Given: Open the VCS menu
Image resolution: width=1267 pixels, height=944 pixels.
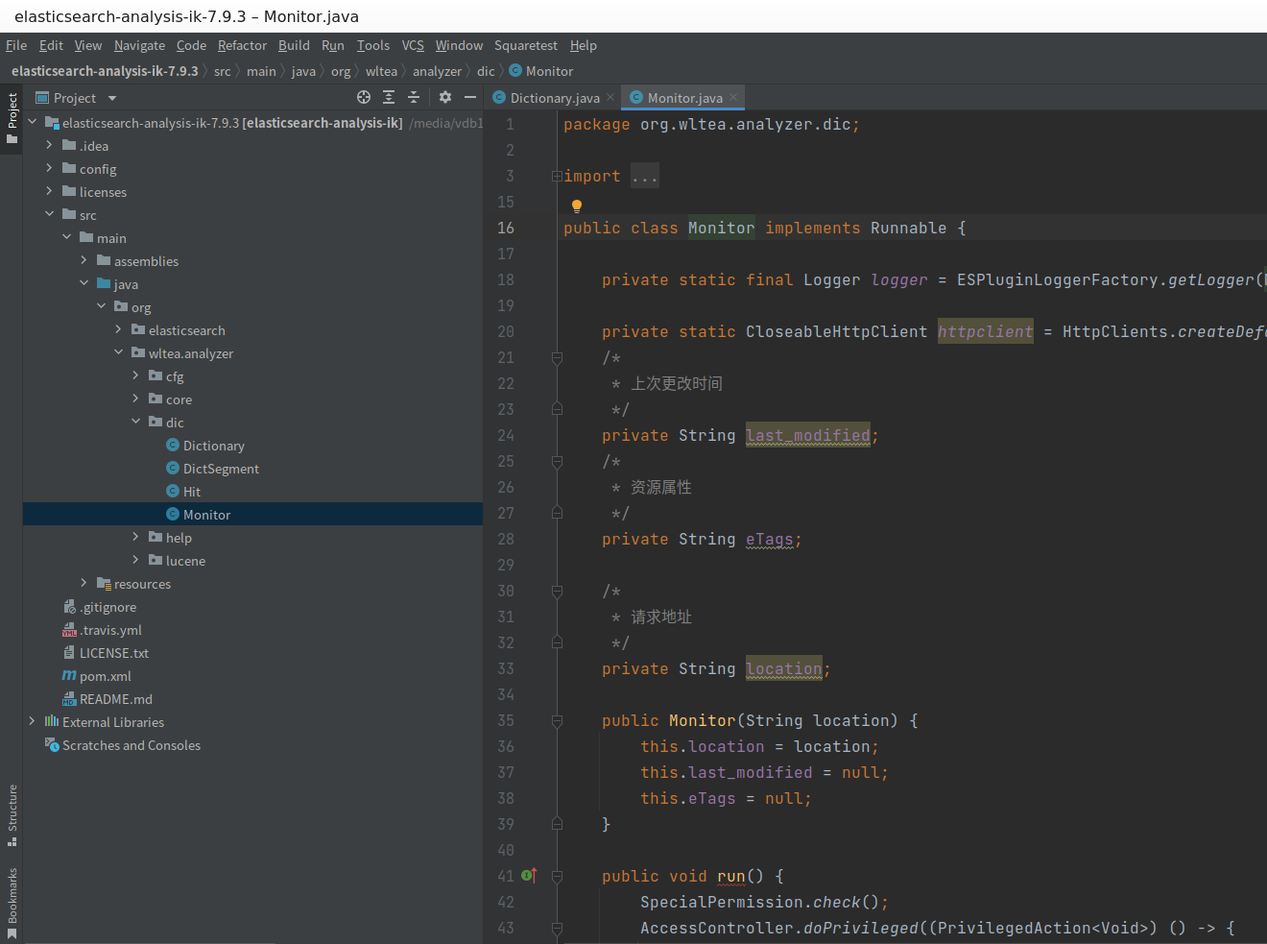Looking at the screenshot, I should tap(413, 45).
